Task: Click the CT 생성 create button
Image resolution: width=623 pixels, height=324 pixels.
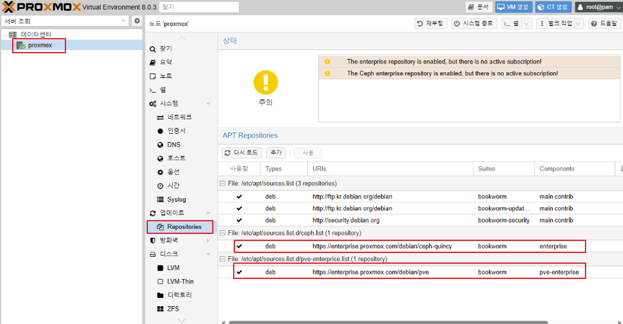Action: point(553,7)
